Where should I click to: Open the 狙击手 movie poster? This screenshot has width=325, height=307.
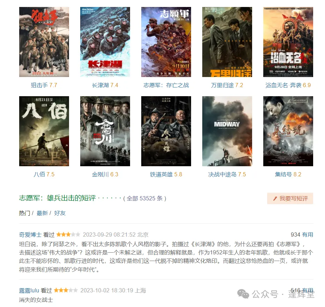pyautogui.click(x=44, y=42)
